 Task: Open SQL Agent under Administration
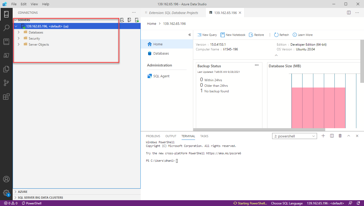167,76
